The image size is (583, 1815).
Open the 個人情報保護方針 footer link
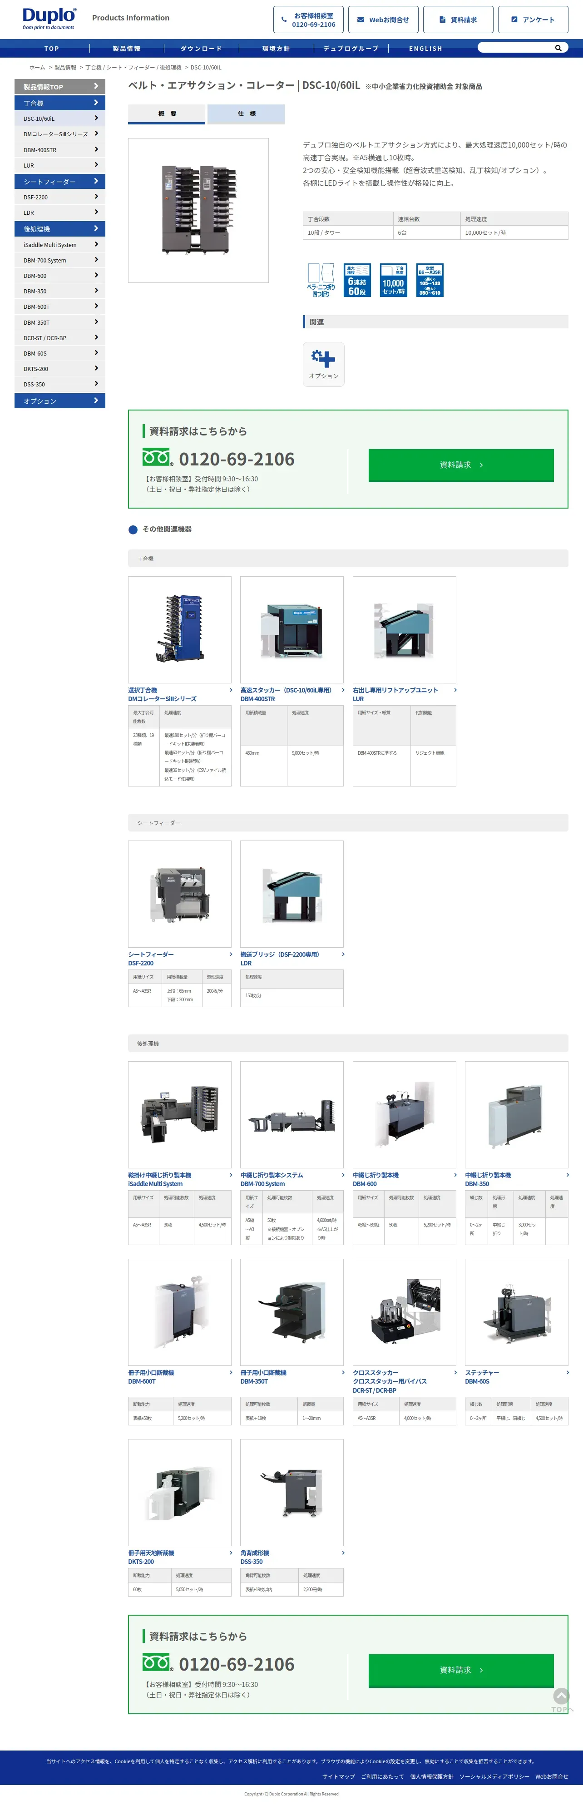pos(432,1776)
